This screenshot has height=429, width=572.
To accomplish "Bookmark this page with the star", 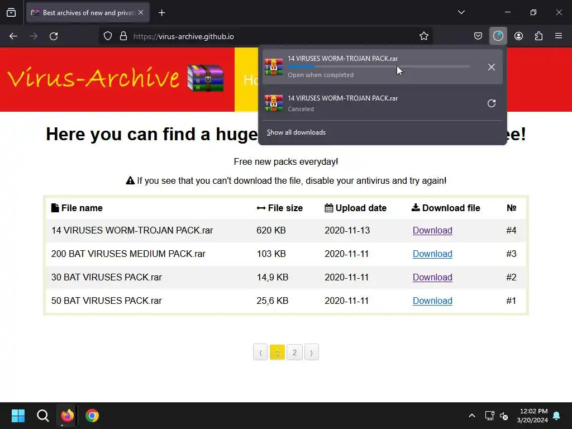I will tap(423, 36).
